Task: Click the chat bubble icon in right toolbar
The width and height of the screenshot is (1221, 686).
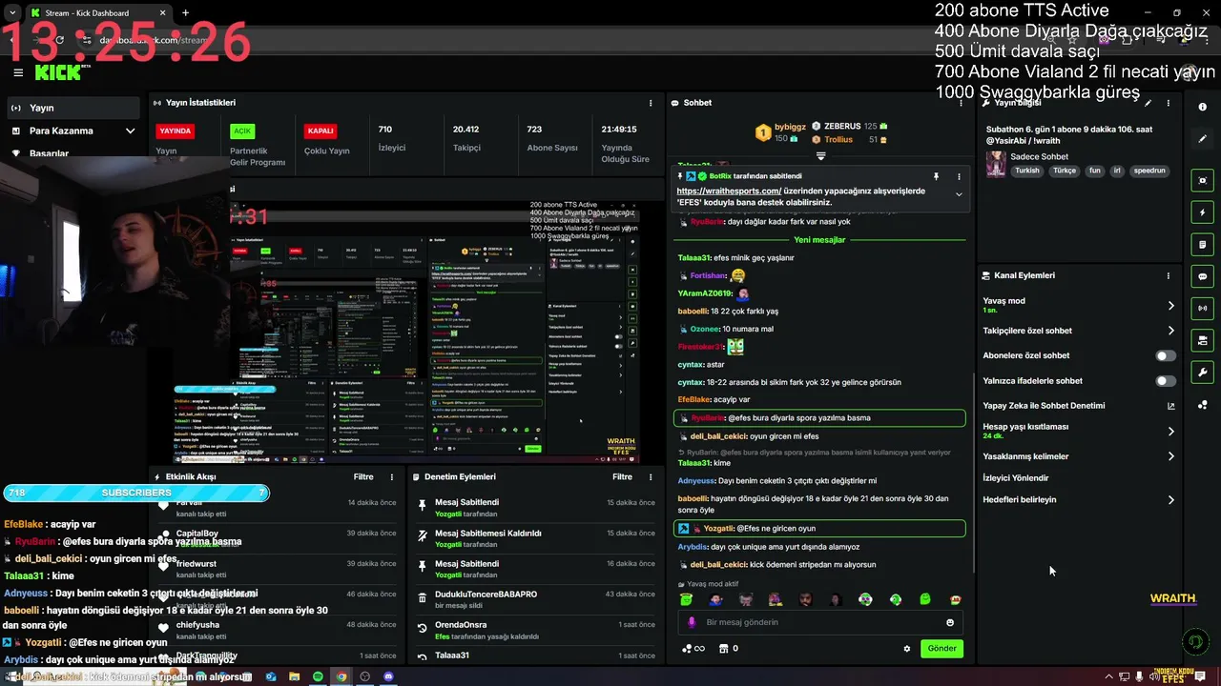Action: click(x=1203, y=276)
